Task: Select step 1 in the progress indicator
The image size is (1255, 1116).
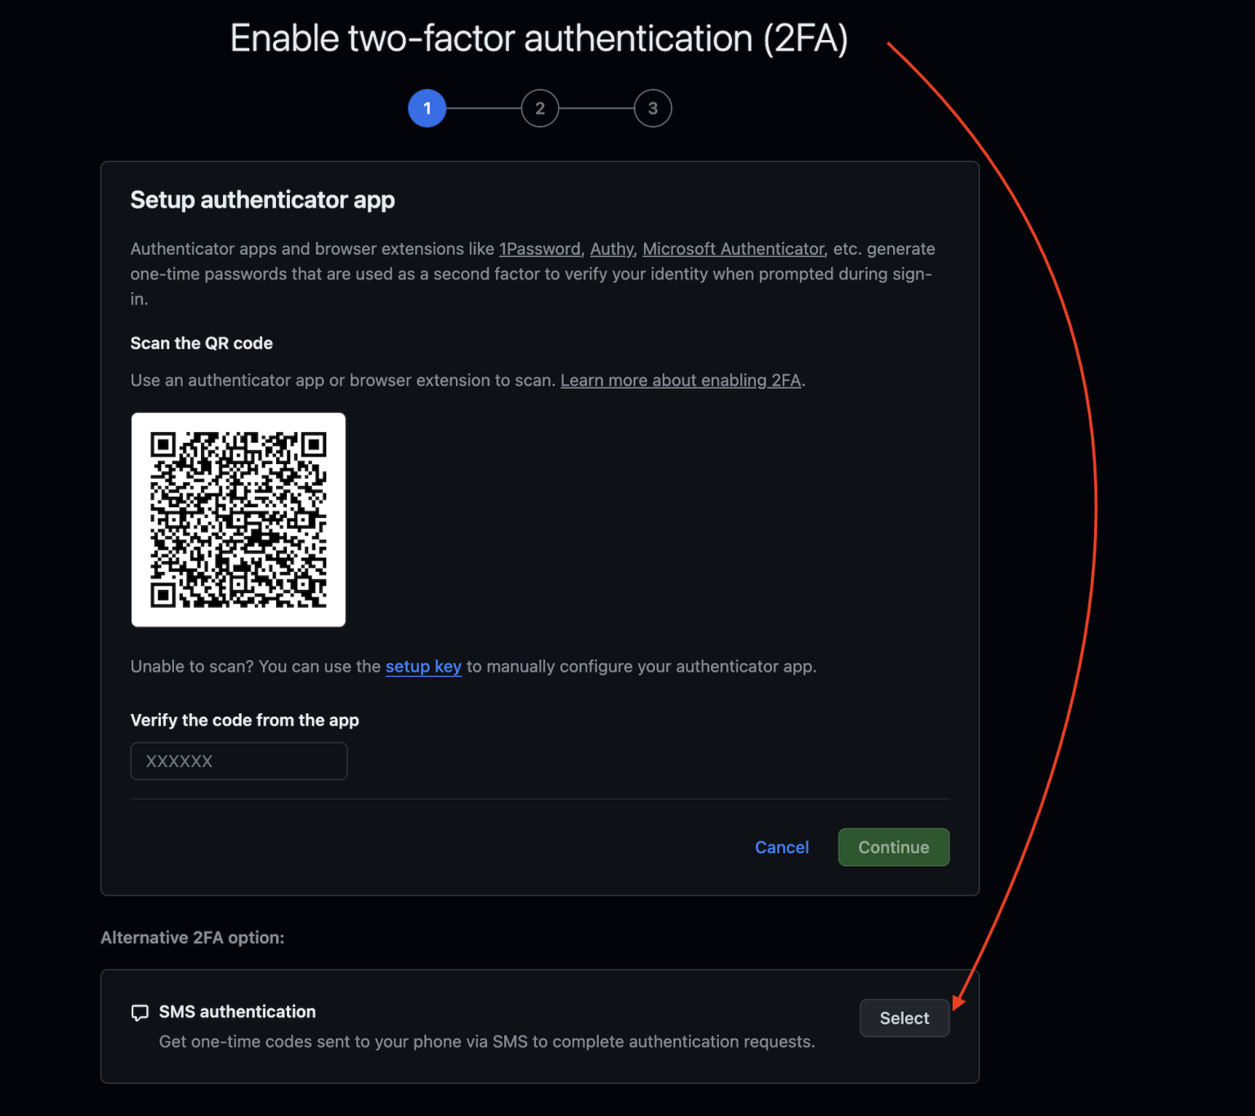Action: coord(427,108)
